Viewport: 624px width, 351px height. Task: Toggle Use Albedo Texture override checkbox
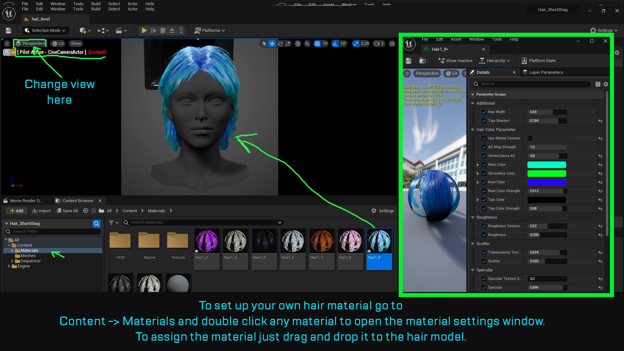point(484,138)
